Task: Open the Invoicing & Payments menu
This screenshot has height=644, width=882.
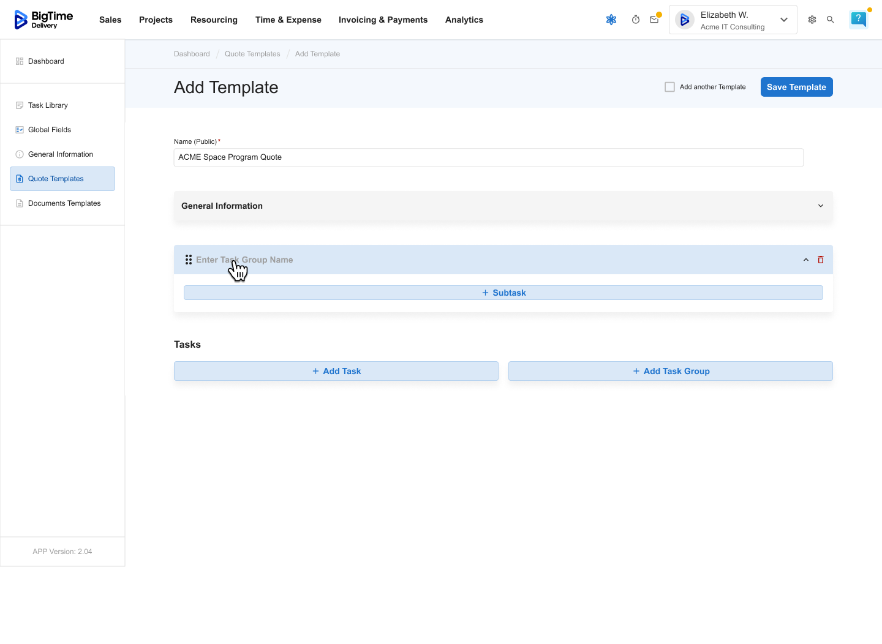Action: [383, 20]
